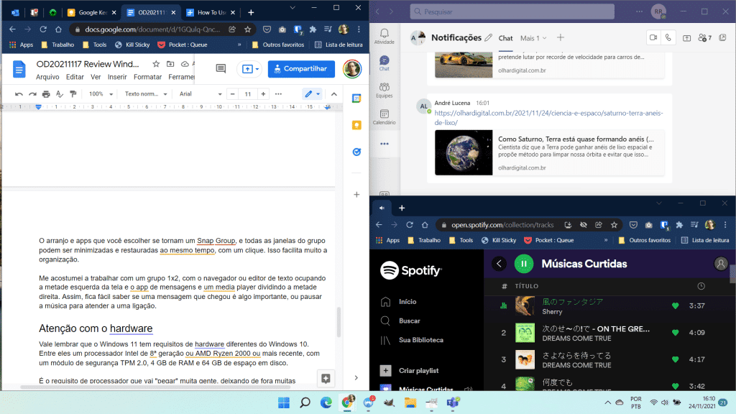The image size is (736, 414).
Task: Share screen in Teams chat
Action: click(686, 38)
